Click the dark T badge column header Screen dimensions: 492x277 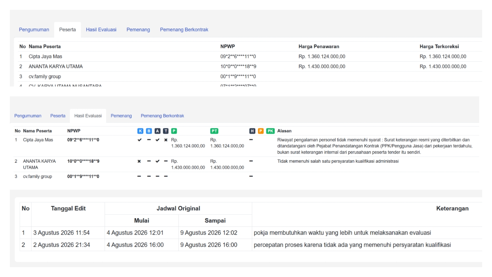166,131
